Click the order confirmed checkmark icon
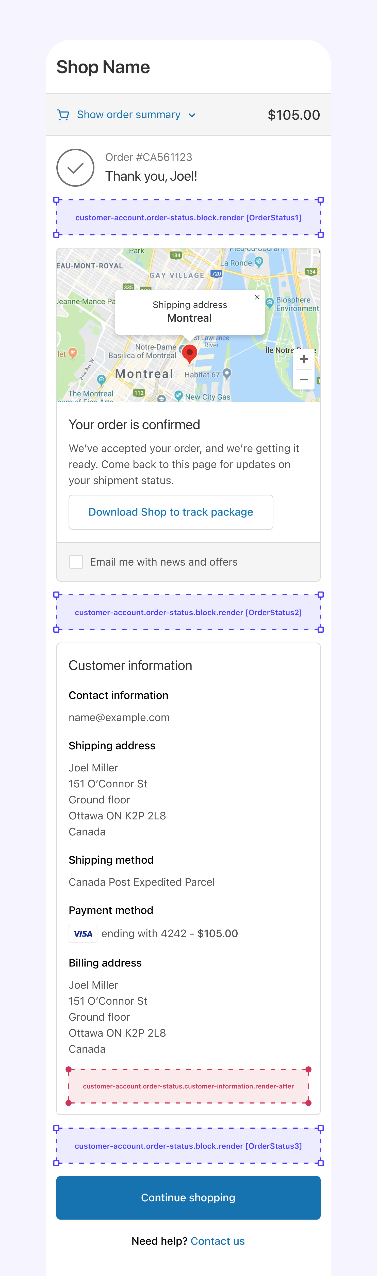 tap(75, 168)
